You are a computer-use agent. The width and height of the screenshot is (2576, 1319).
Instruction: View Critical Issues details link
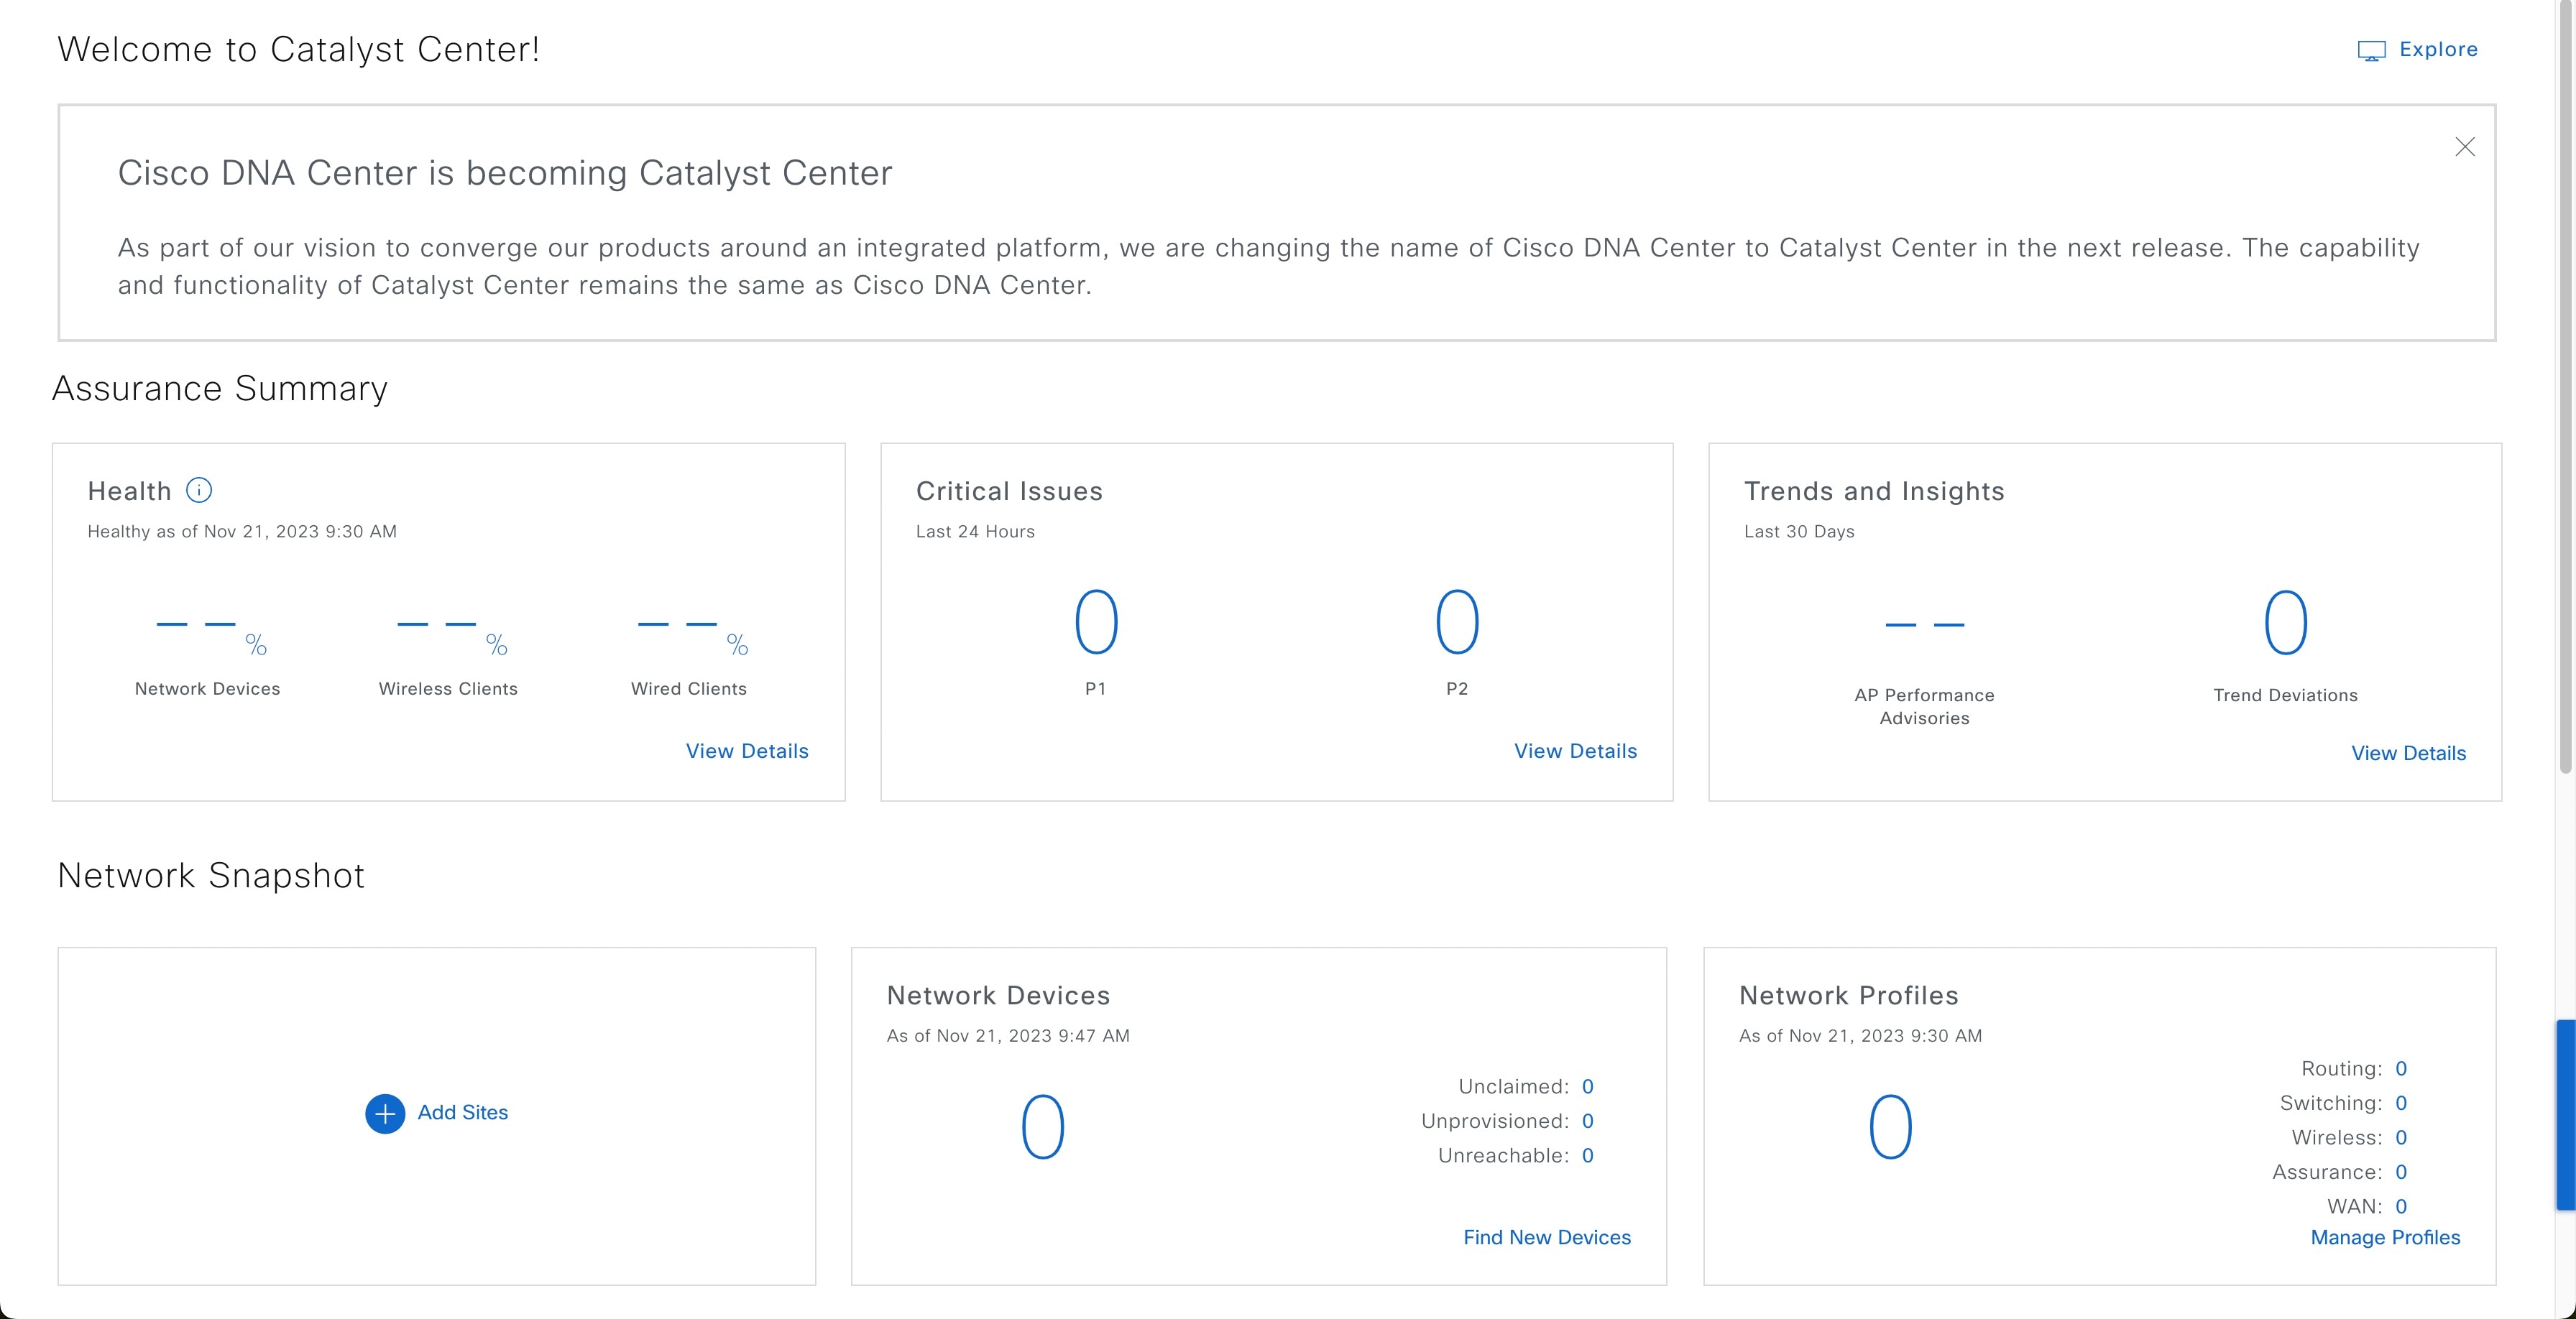click(1575, 750)
